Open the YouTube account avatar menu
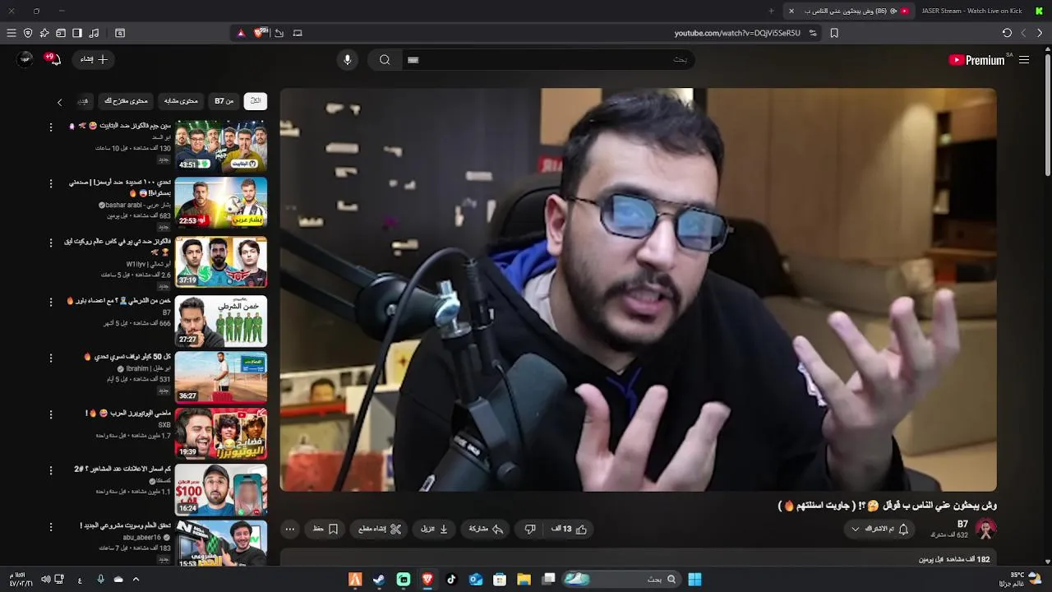This screenshot has width=1052, height=592. (x=25, y=59)
